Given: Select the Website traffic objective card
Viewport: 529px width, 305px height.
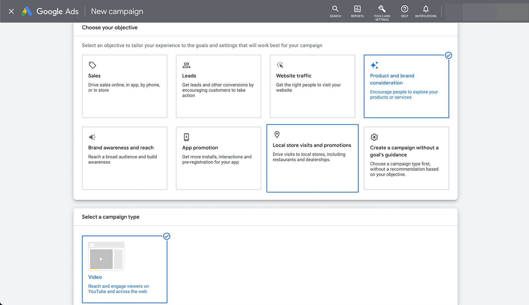Looking at the screenshot, I should click(x=312, y=86).
